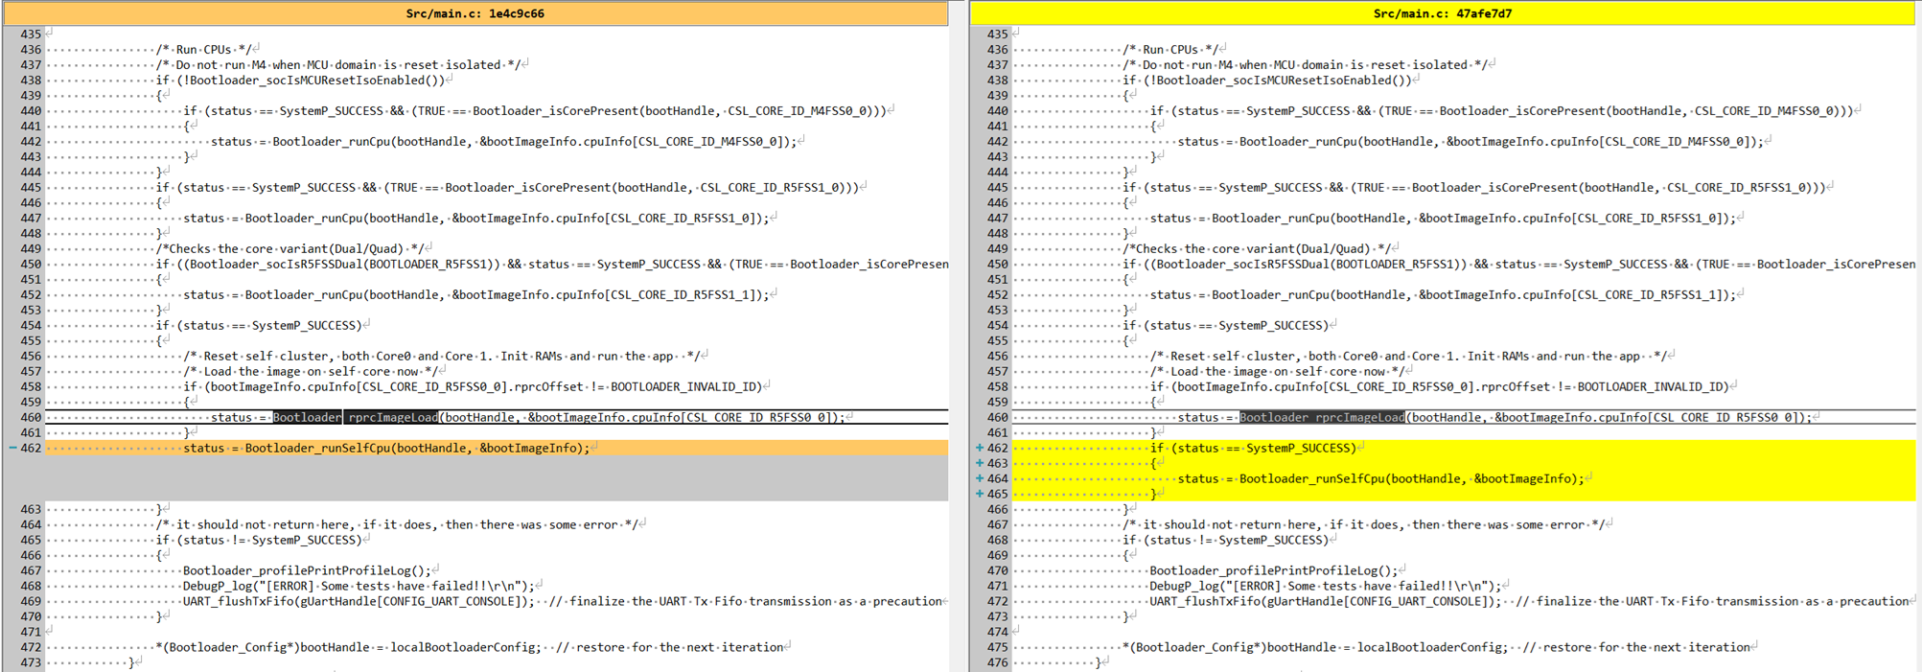Click '/* Run CPUs */' comment in left pane
1922x672 pixels.
pos(204,49)
